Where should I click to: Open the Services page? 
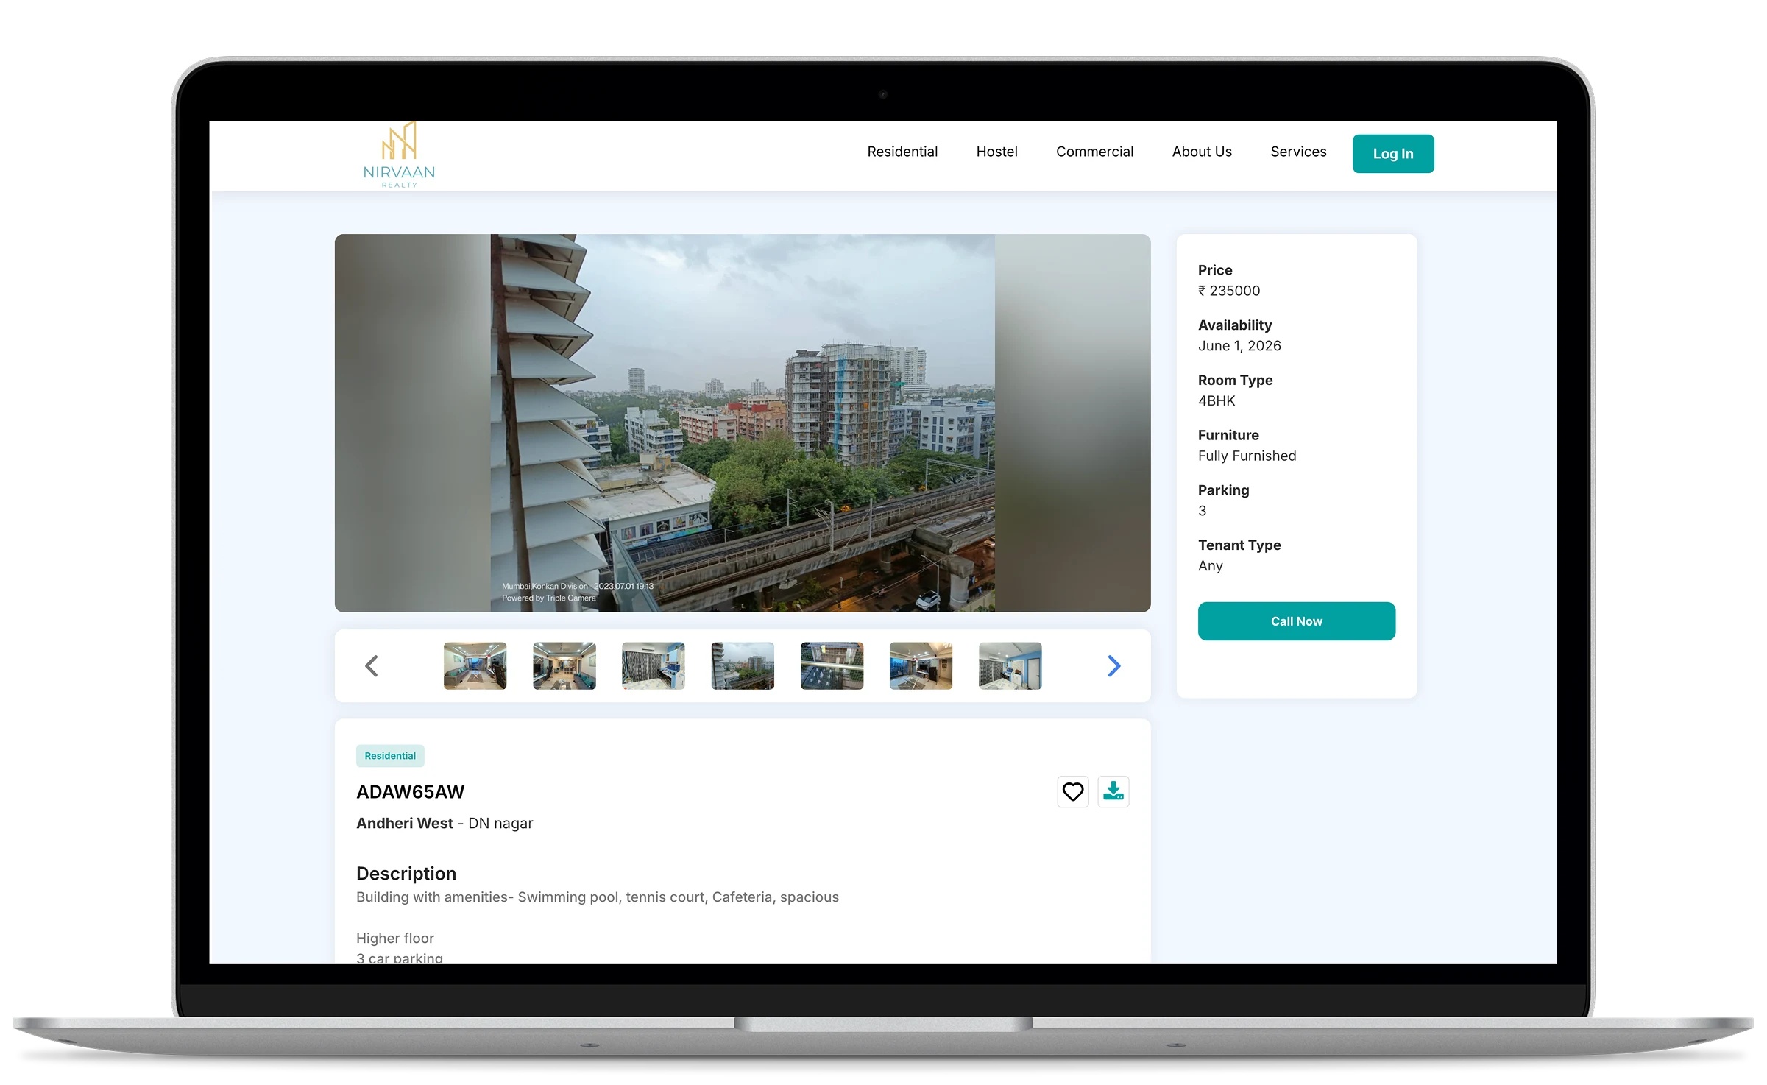[x=1298, y=152]
